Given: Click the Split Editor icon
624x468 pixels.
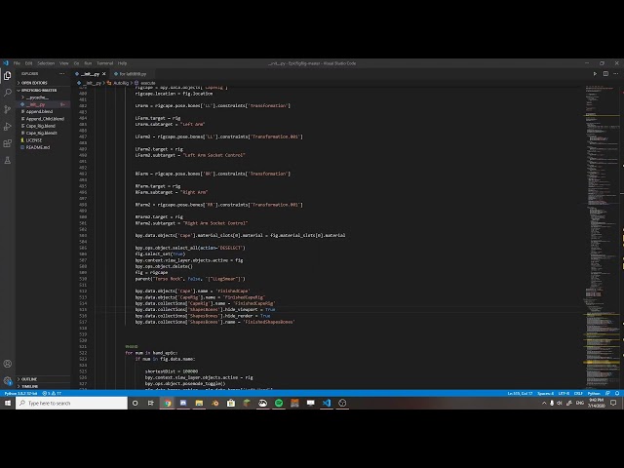Looking at the screenshot, I should point(605,74).
